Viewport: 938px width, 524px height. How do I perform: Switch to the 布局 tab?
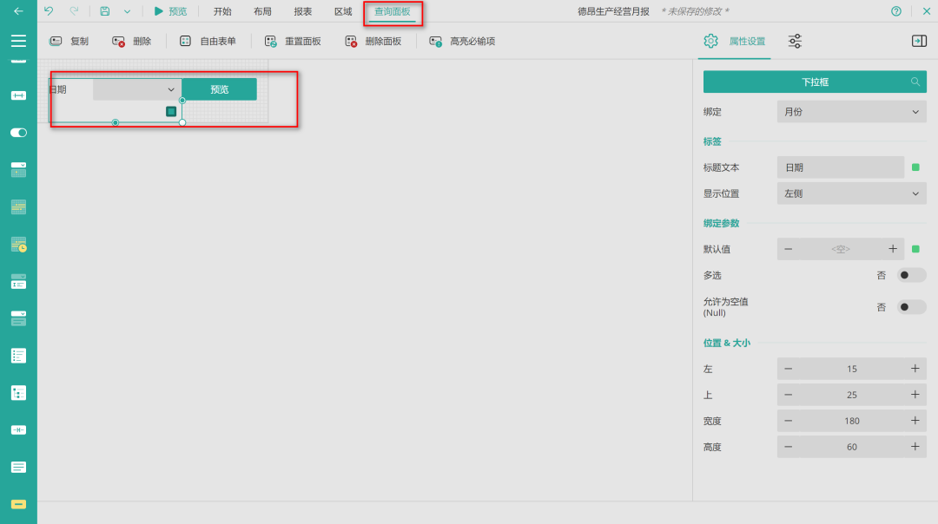[262, 11]
